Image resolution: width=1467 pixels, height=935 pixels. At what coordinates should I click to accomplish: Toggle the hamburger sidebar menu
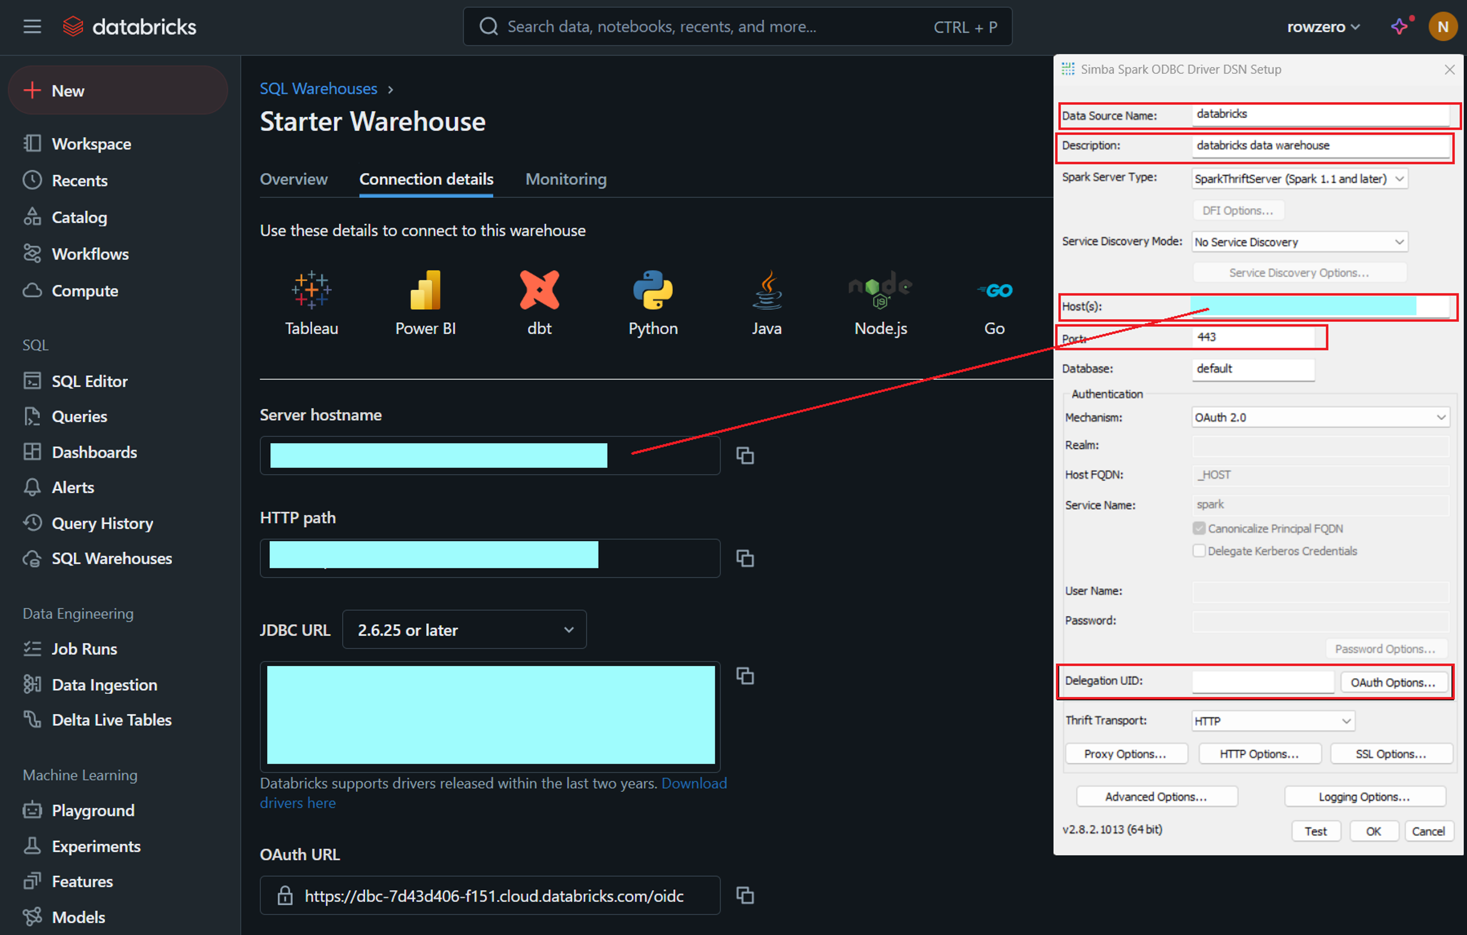(x=32, y=26)
